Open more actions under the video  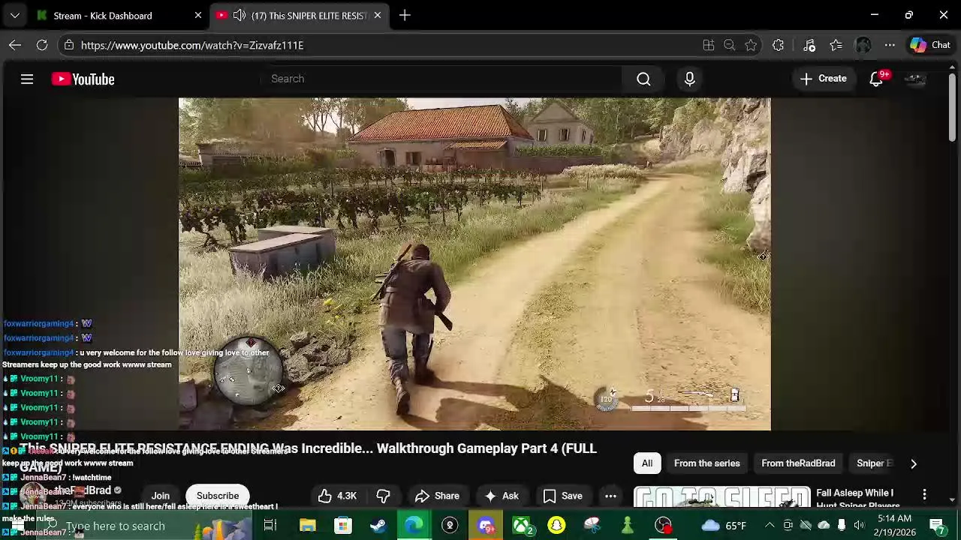[x=610, y=496]
